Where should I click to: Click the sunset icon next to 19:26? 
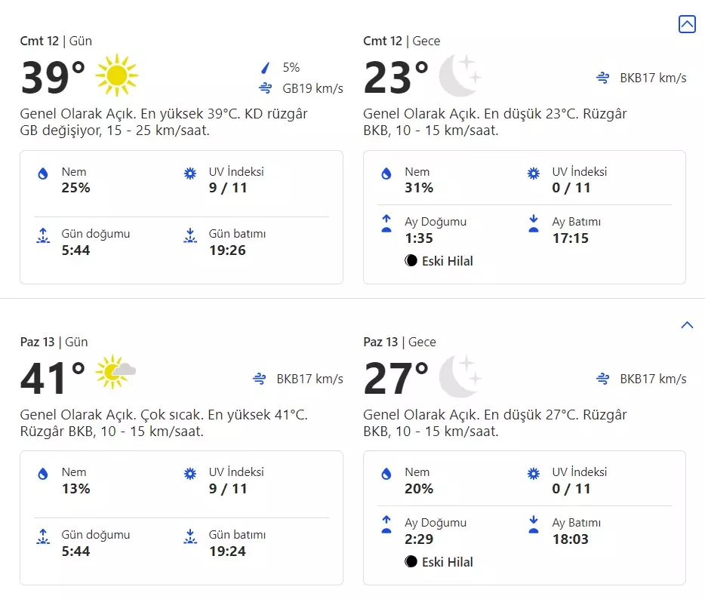pos(190,235)
